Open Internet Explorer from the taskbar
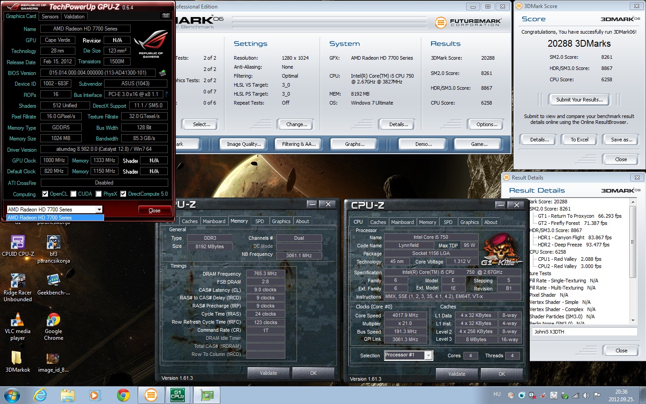 pos(40,395)
